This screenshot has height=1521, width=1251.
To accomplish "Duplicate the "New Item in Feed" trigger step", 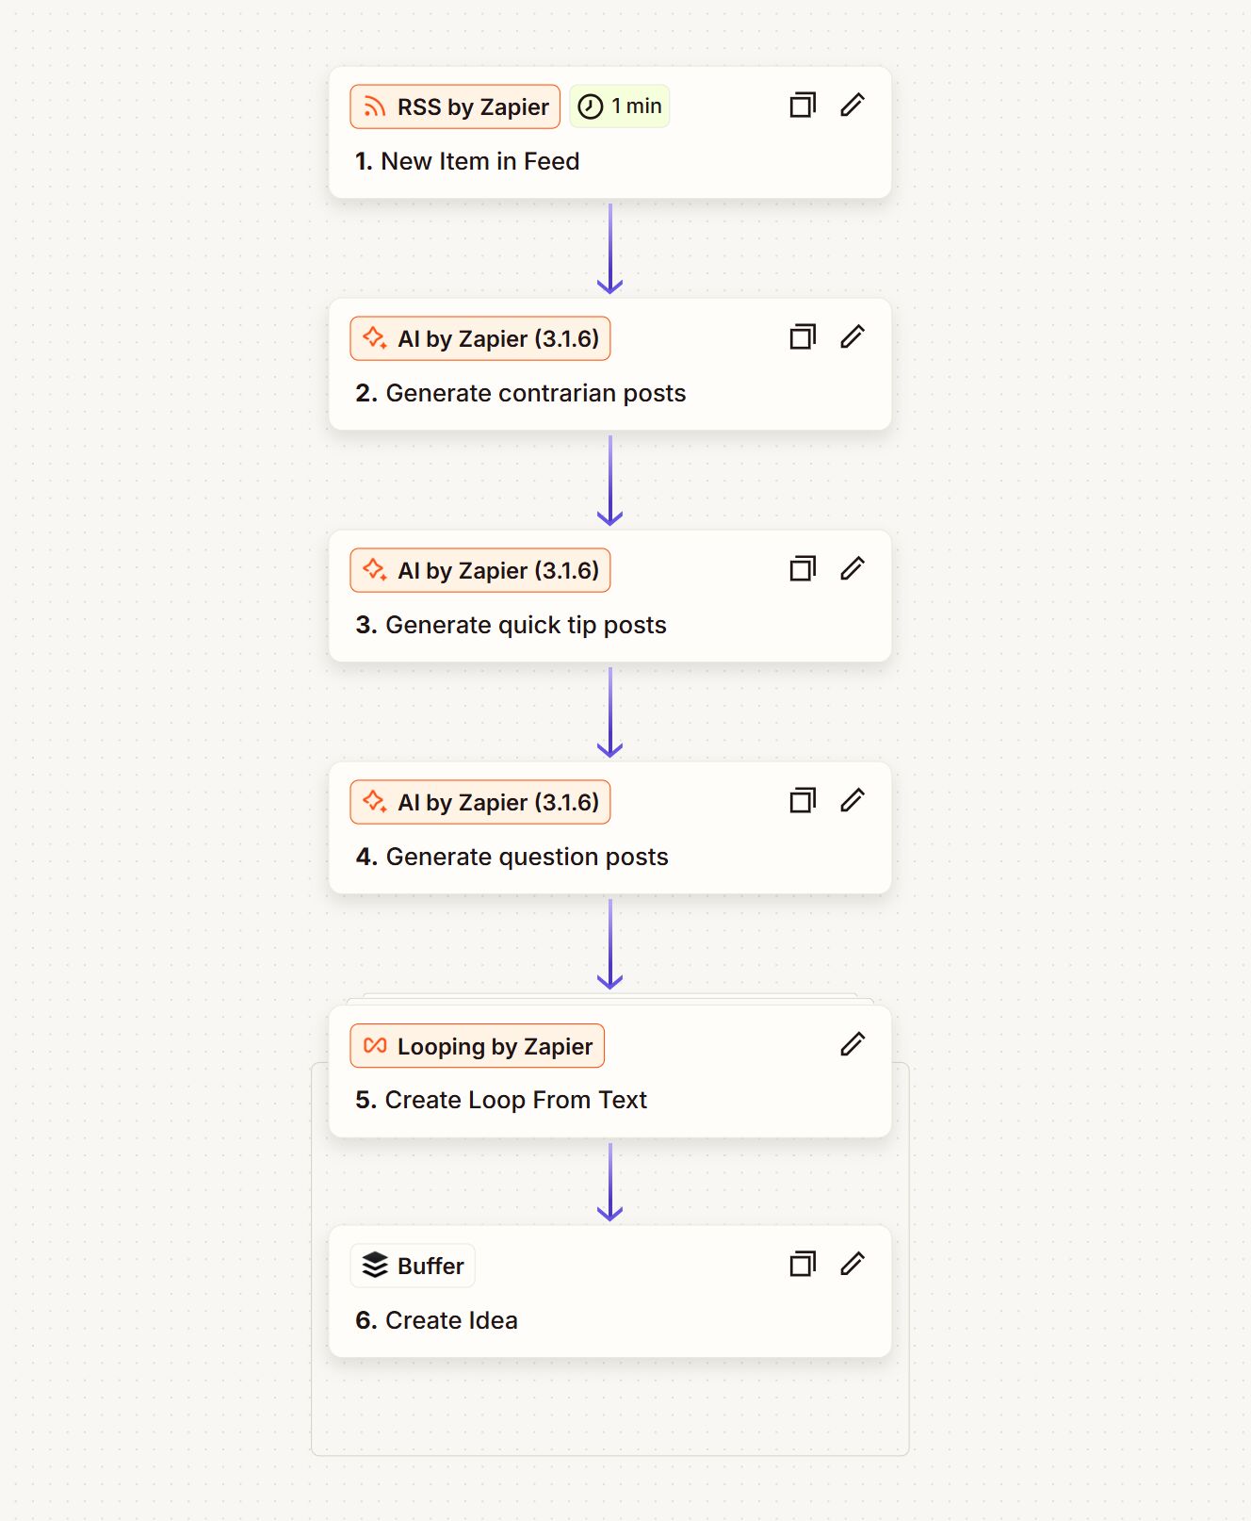I will (802, 106).
